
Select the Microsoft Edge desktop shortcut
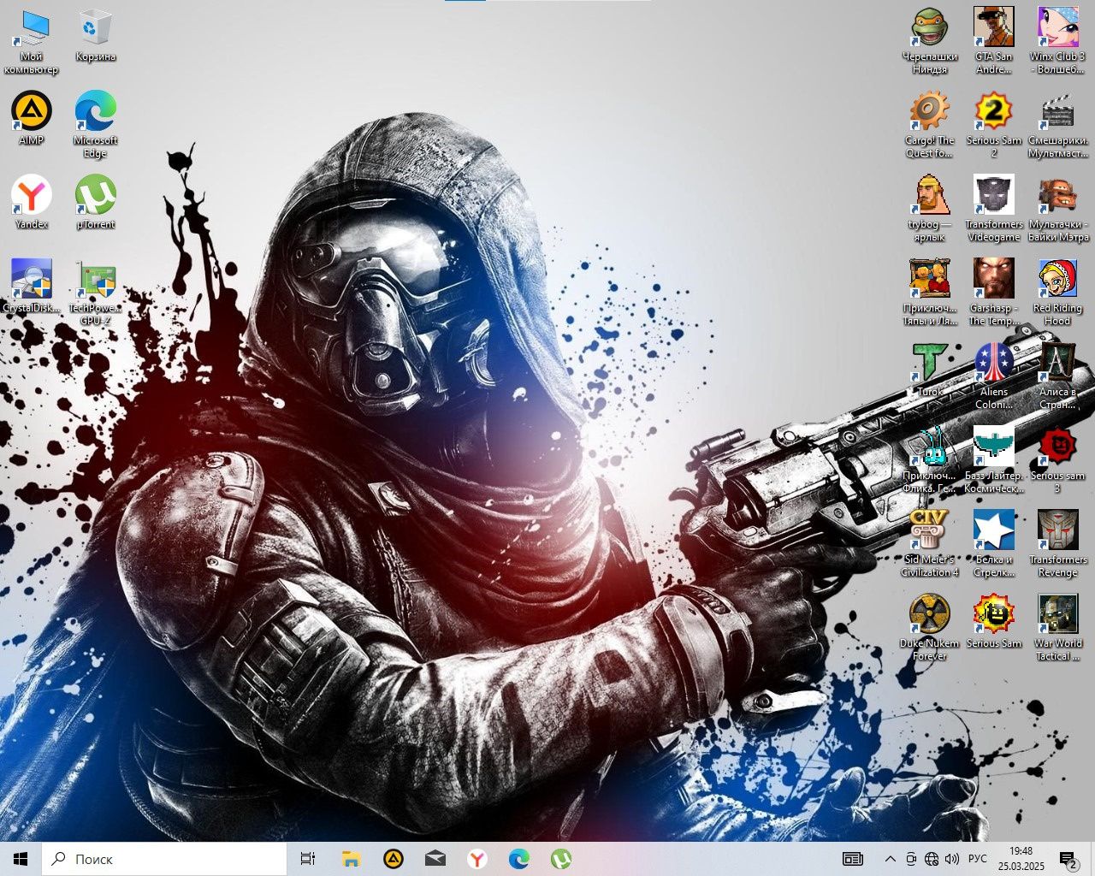[x=95, y=126]
